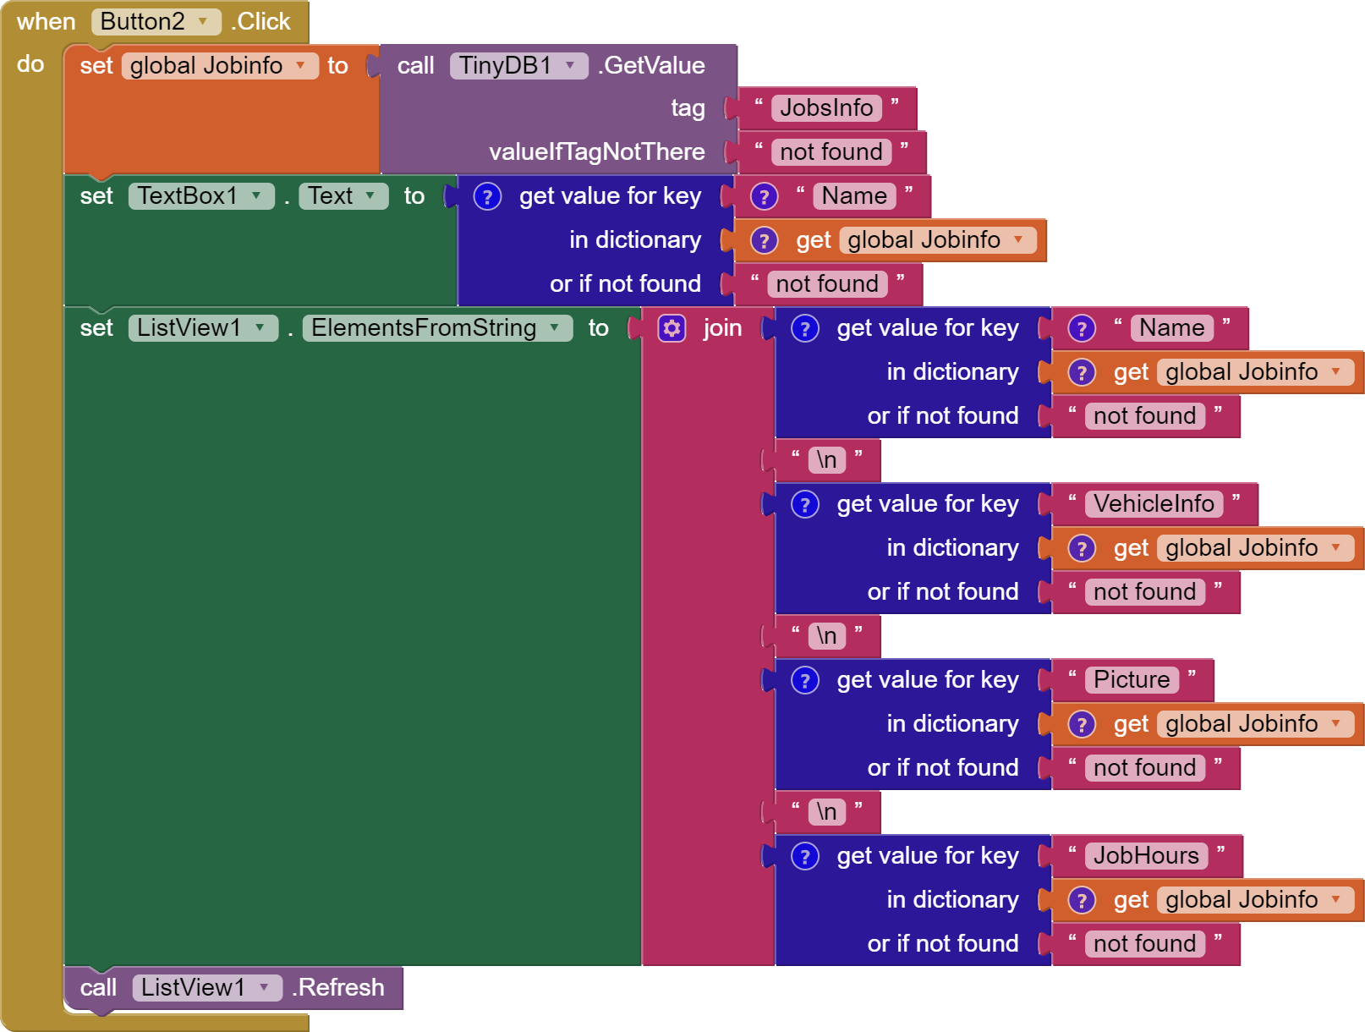Image resolution: width=1365 pixels, height=1032 pixels.
Task: Click the not found valueIfTagNotThere string
Action: click(831, 151)
